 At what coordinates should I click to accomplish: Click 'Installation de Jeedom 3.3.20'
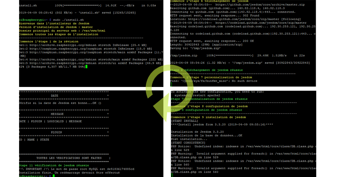[x=197, y=132]
